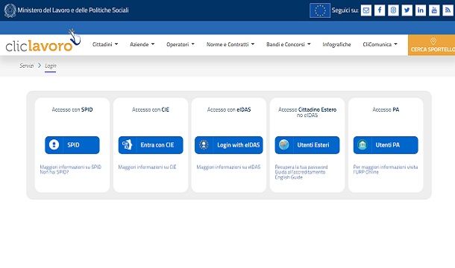This screenshot has height=268, width=455.
Task: Click the RSS feed icon
Action: click(x=448, y=10)
